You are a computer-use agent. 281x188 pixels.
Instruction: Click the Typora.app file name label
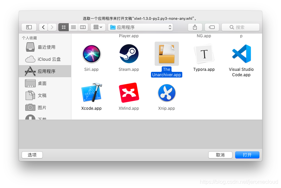click(204, 69)
